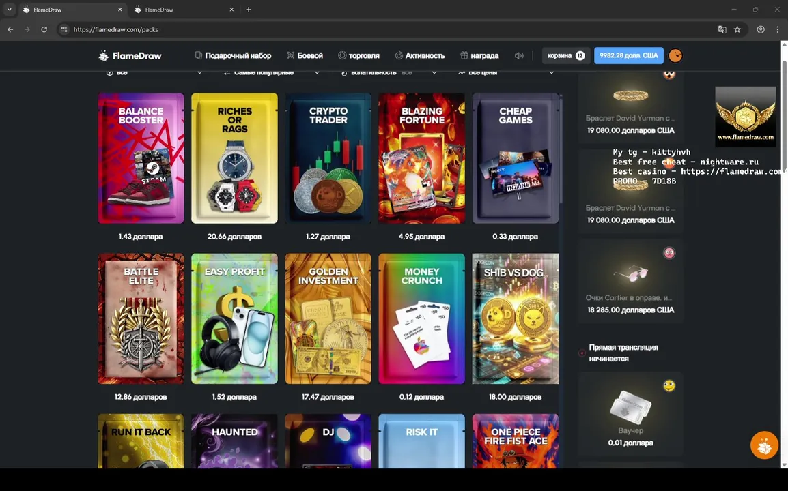This screenshot has height=491, width=788.
Task: Click the Очки Cartier live drop item
Action: tap(631, 281)
